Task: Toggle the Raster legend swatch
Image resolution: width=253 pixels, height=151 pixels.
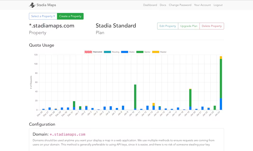Action: point(156,52)
